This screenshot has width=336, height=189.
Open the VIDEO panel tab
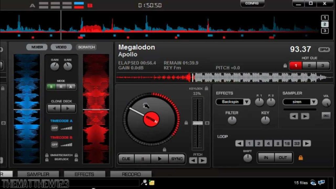click(61, 47)
